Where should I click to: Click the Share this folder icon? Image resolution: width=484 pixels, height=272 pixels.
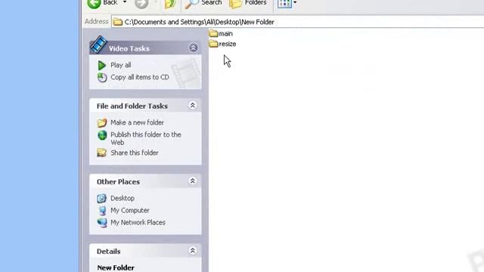101,153
